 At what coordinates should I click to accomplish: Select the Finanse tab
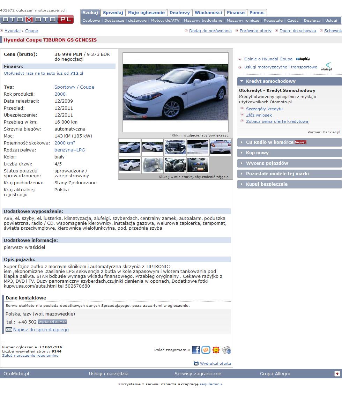[236, 13]
